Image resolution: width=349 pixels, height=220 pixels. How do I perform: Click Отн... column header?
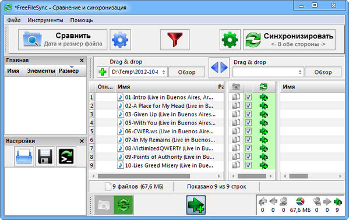[x=105, y=87]
